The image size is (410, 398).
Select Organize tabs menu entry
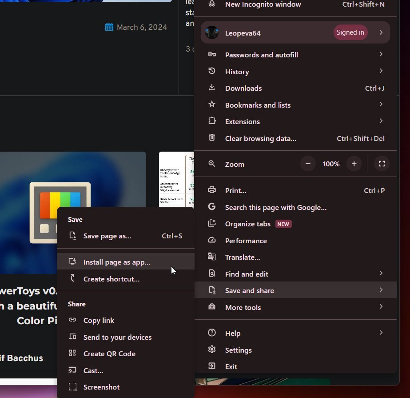pos(295,224)
